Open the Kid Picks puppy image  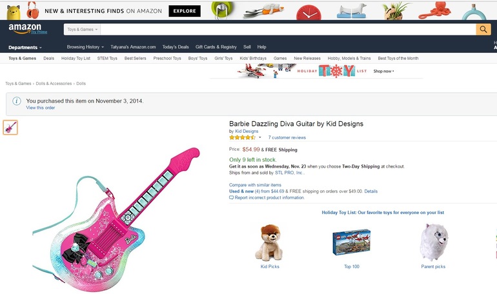270,242
